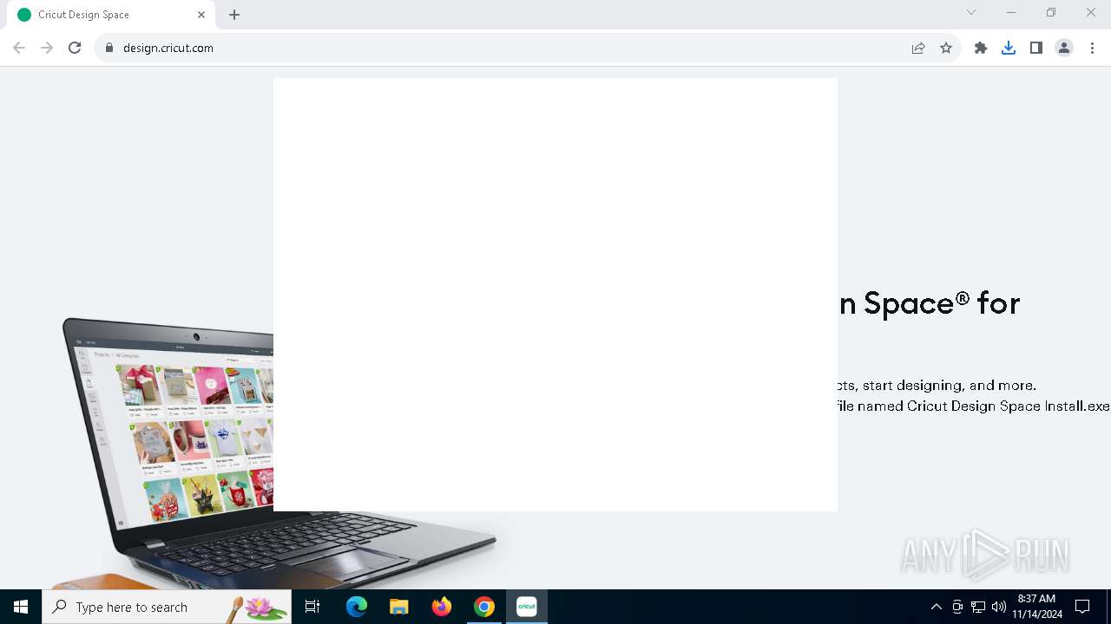Open Windows Start menu
1111x624 pixels.
coord(21,607)
